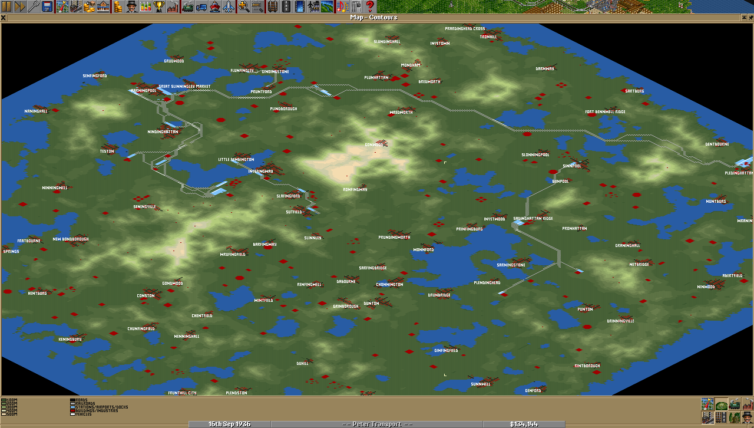Show the aircraft list icon
Screen dimensions: 754x428
point(228,6)
